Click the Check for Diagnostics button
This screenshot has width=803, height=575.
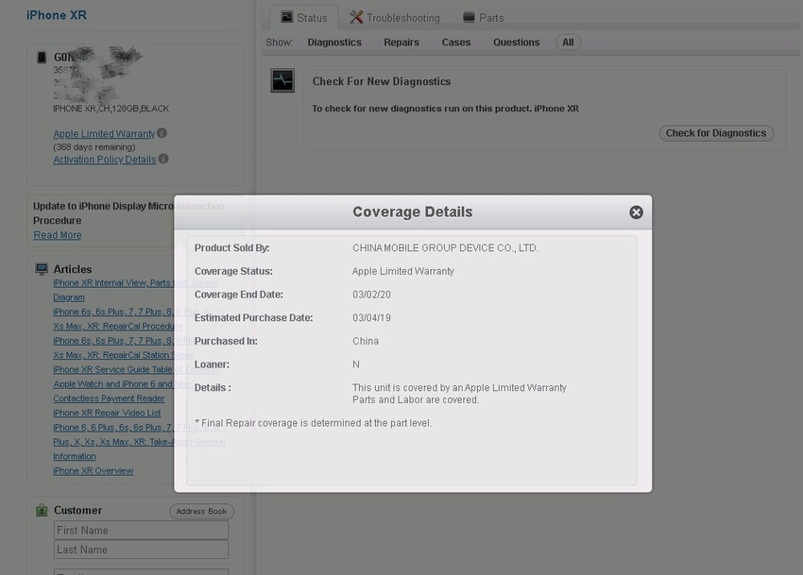click(x=716, y=133)
